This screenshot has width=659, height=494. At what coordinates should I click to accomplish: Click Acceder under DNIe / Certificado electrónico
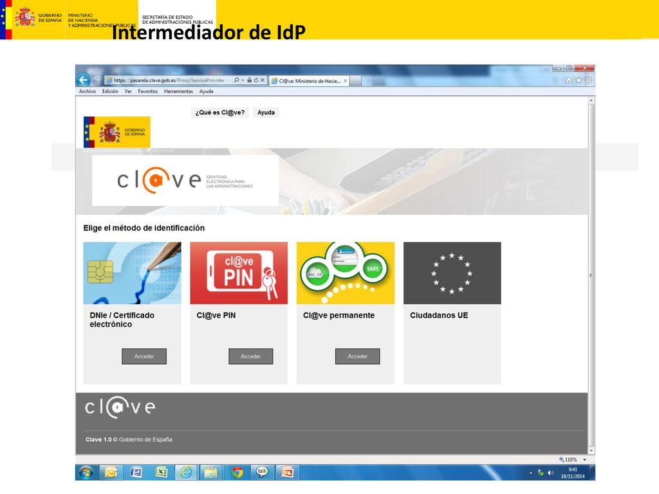coord(144,356)
